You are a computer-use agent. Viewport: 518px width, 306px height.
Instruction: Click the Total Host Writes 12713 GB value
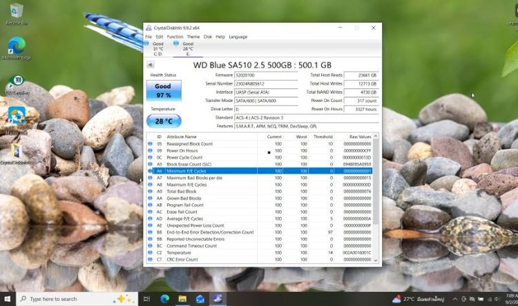point(361,84)
